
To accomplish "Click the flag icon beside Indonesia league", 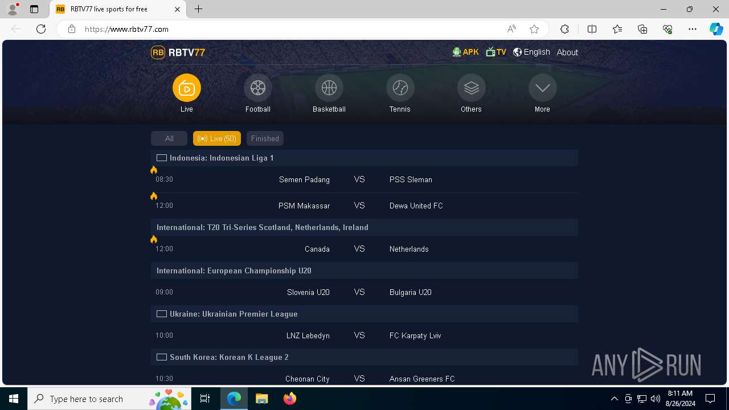I will click(x=162, y=158).
